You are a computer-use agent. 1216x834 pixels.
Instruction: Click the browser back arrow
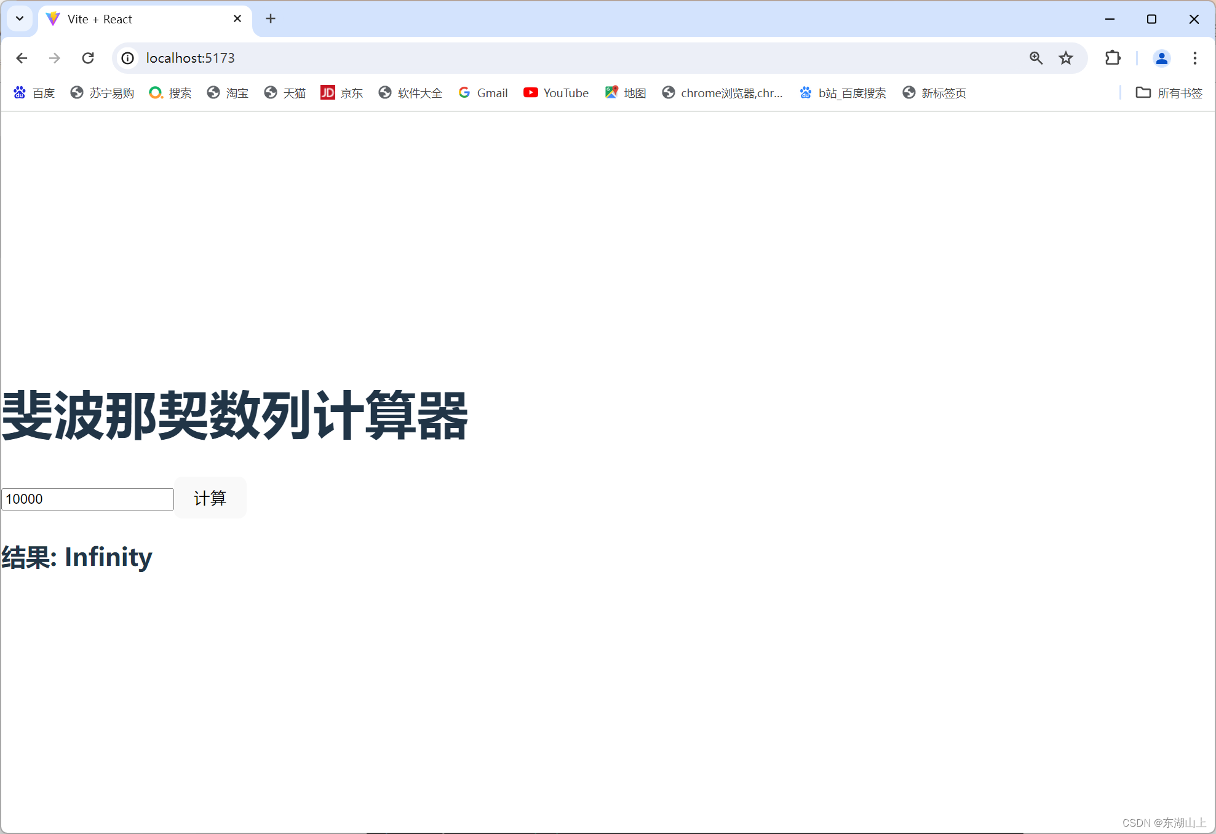coord(22,58)
